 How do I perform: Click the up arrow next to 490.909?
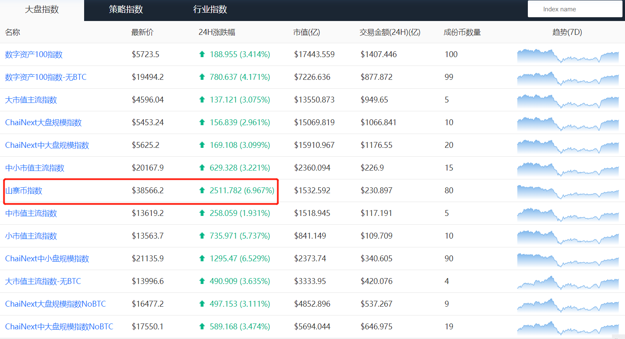coord(202,281)
